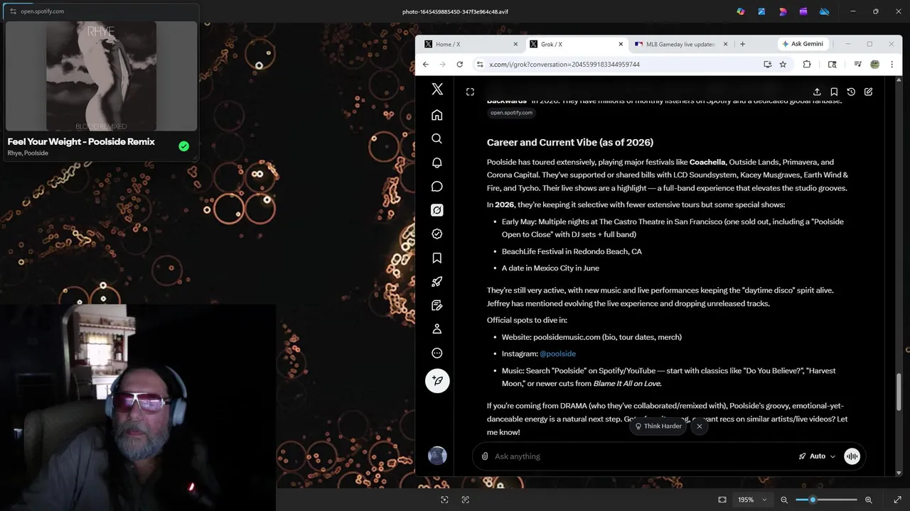Select the Grok icon in X sidebar
This screenshot has height=511, width=910.
tap(437, 210)
